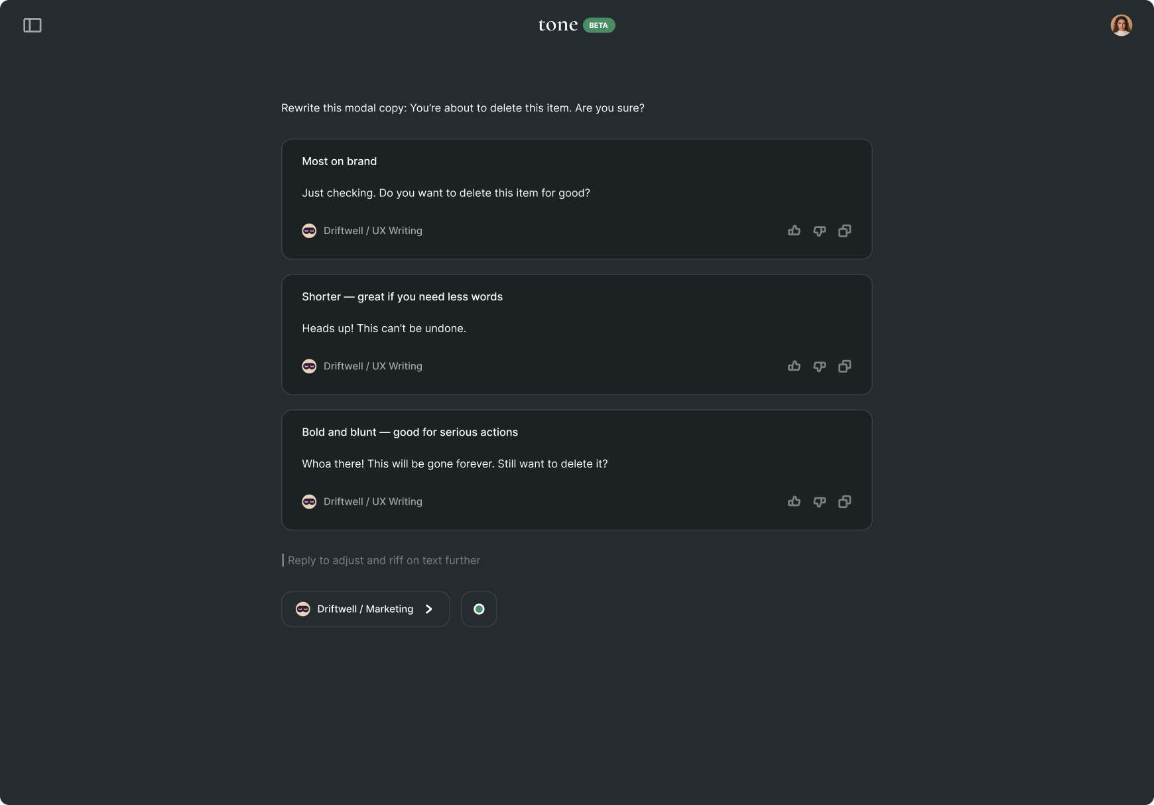Toggle the green circle record button
This screenshot has height=805, width=1154.
[x=479, y=609]
